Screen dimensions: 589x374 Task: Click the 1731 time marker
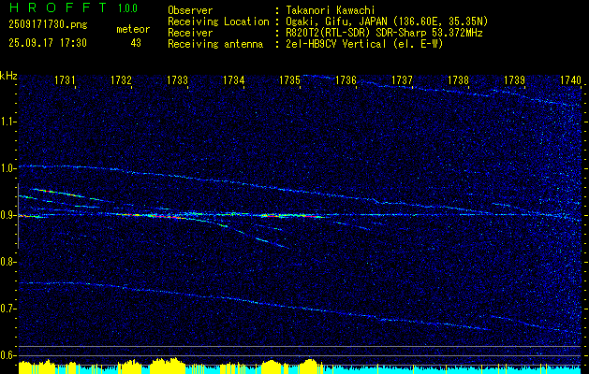(65, 79)
